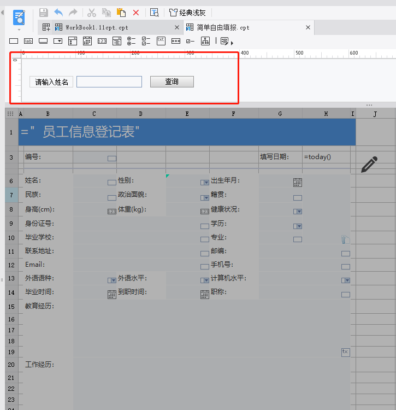Click the 学历 dropdown widget icon

[x=298, y=226]
